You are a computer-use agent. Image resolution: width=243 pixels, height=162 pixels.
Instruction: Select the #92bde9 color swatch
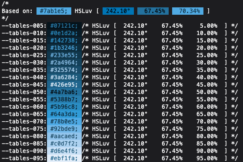(64, 129)
